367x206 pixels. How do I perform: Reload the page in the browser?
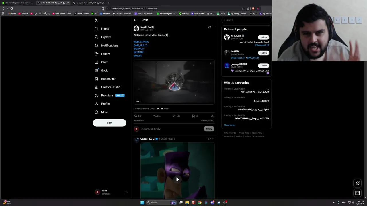pyautogui.click(x=12, y=9)
